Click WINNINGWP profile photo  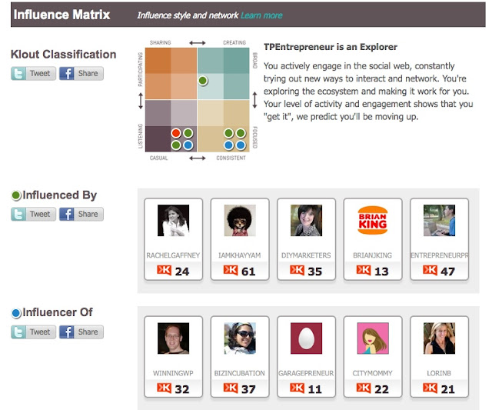tap(173, 338)
